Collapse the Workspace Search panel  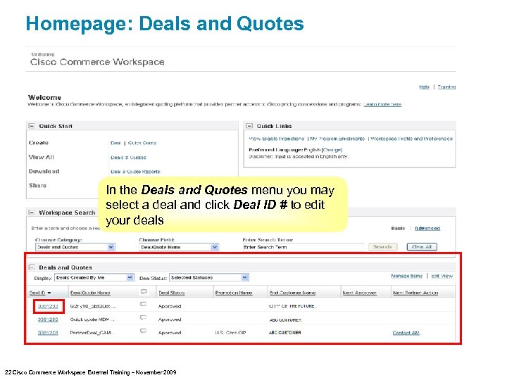tap(32, 213)
